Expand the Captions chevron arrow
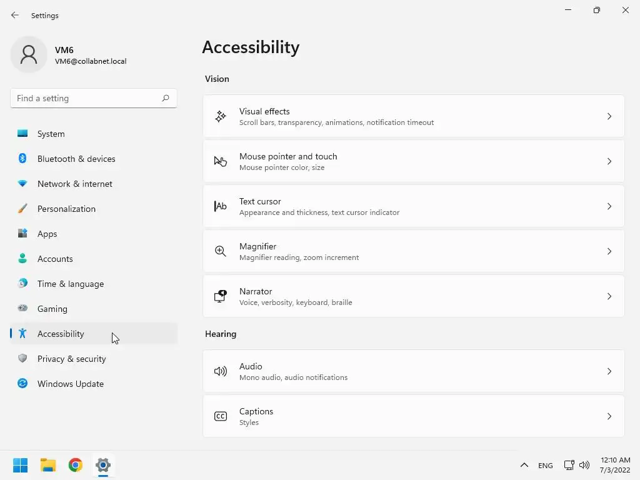 (609, 416)
